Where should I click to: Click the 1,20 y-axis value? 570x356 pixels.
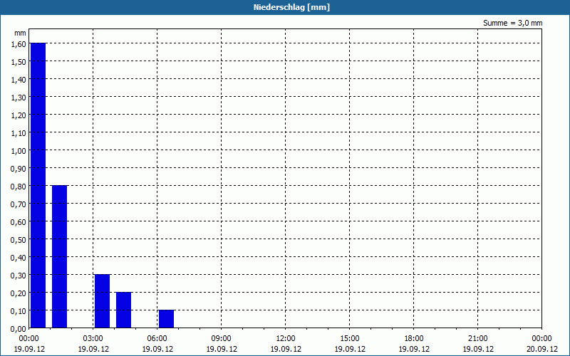pyautogui.click(x=19, y=115)
